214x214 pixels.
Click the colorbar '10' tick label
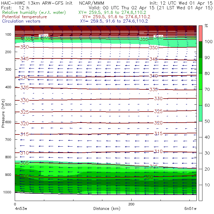207,185
